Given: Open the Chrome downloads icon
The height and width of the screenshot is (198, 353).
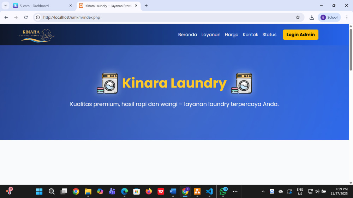Looking at the screenshot, I should (312, 17).
